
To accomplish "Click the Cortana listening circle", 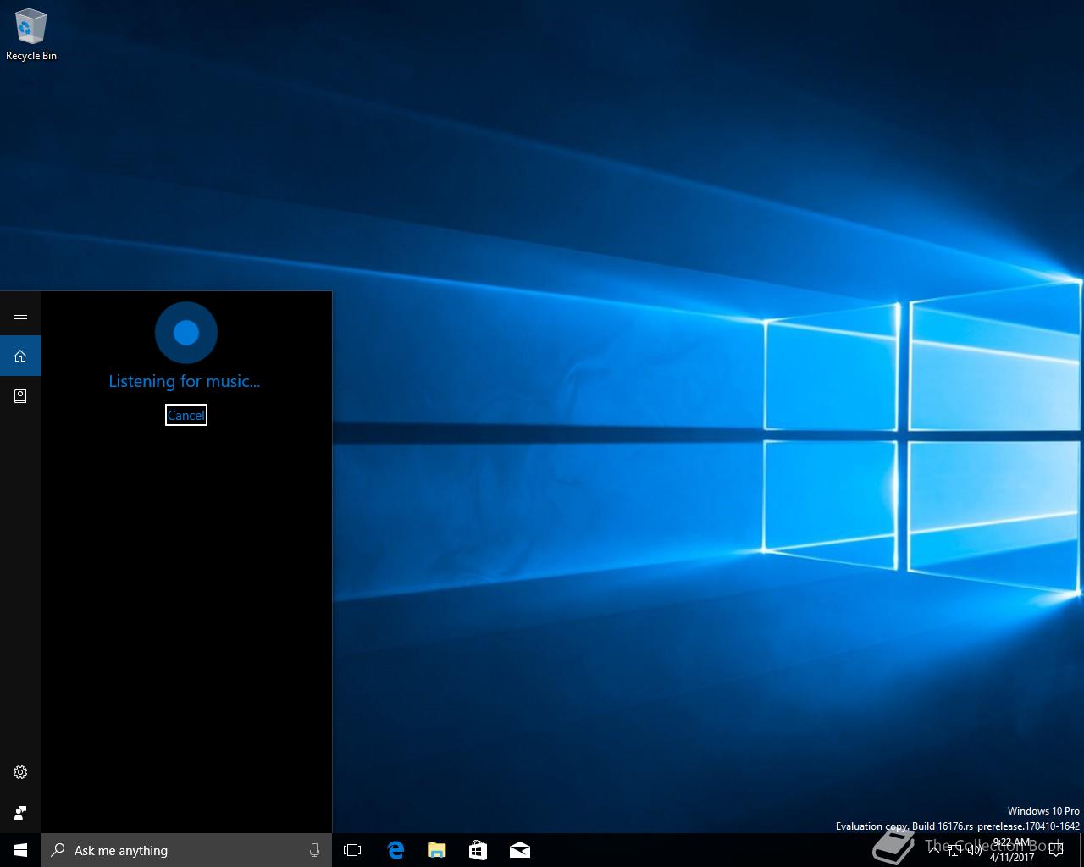I will [186, 333].
